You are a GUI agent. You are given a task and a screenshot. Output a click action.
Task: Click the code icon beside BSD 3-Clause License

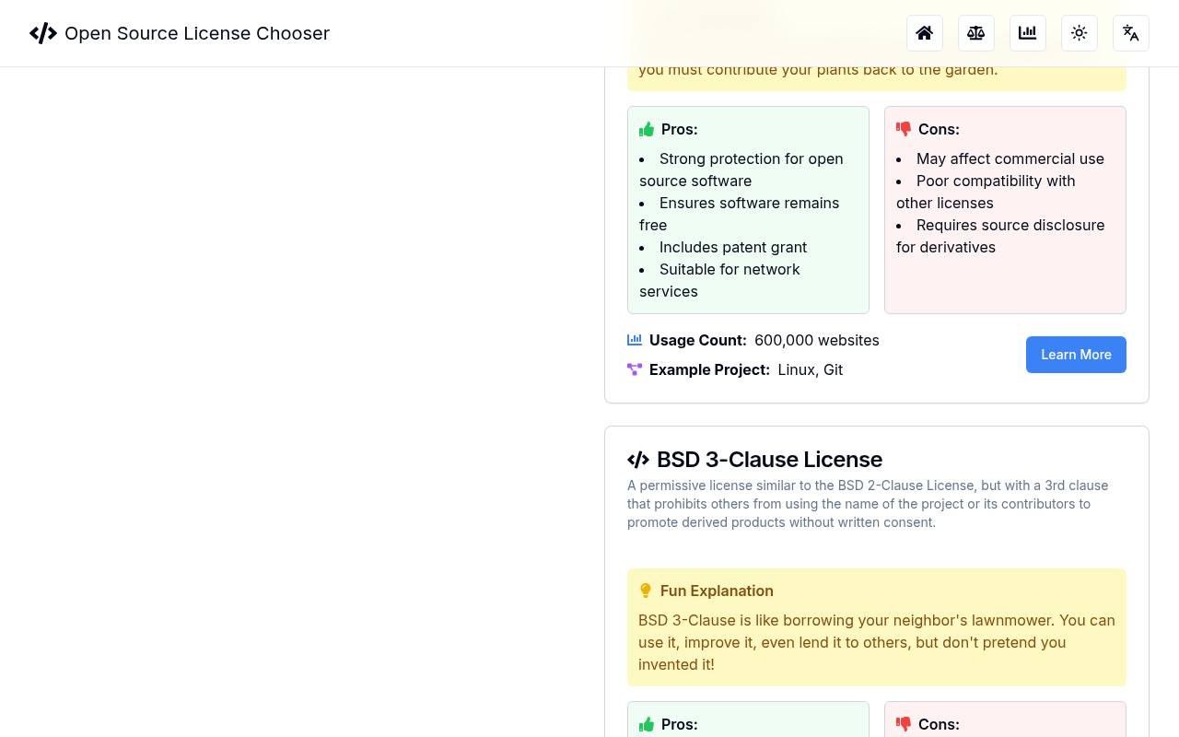tap(638, 459)
